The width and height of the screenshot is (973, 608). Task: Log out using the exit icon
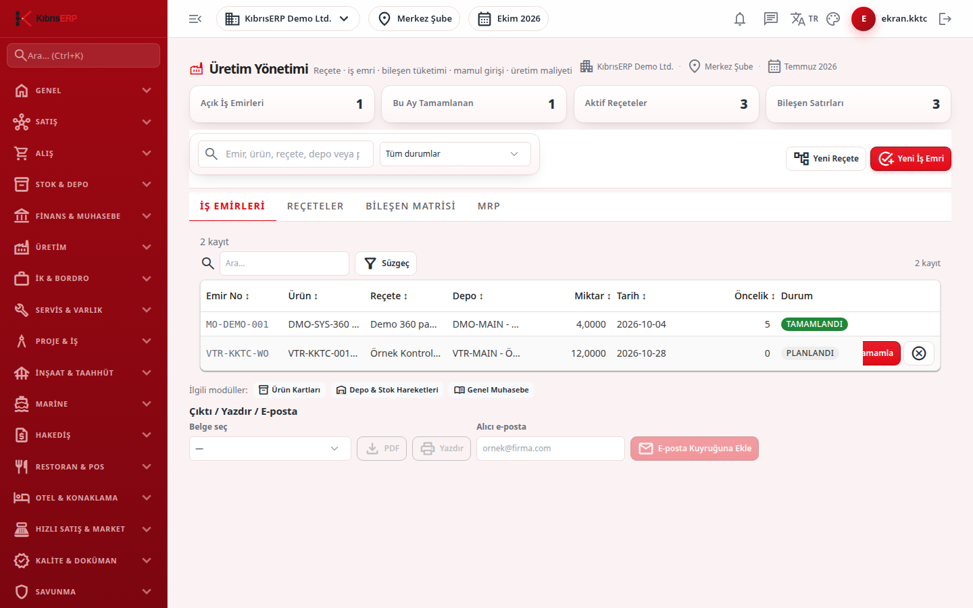945,19
